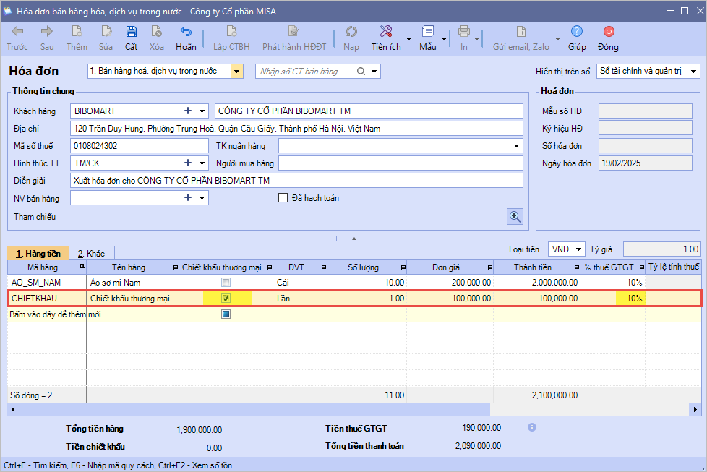
Task: Collapse the general info panel with the up arrow
Action: (x=354, y=239)
